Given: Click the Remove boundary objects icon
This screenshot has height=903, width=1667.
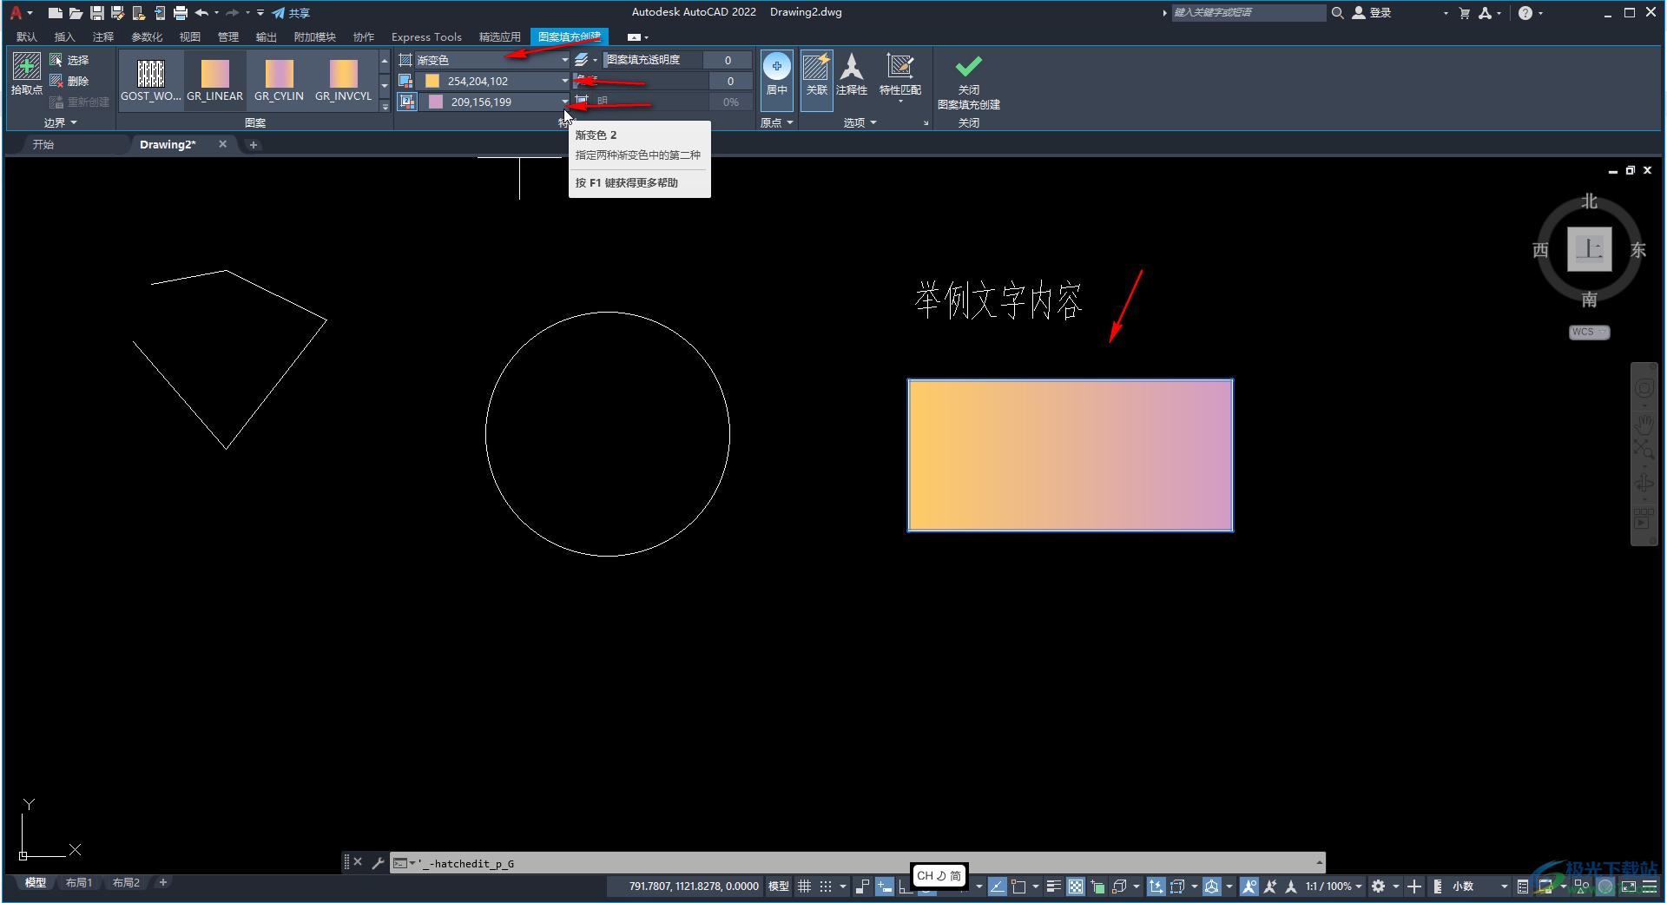Looking at the screenshot, I should coord(56,81).
